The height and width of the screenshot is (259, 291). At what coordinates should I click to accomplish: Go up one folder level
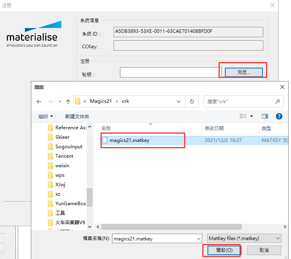[x=68, y=102]
